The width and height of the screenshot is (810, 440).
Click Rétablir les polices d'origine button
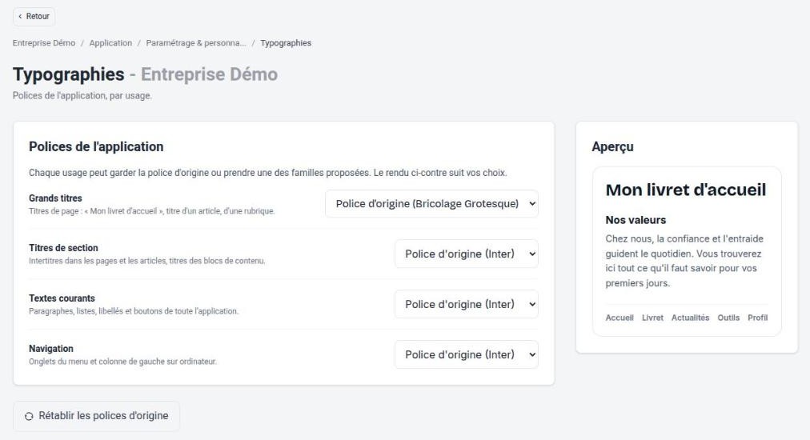coord(97,416)
